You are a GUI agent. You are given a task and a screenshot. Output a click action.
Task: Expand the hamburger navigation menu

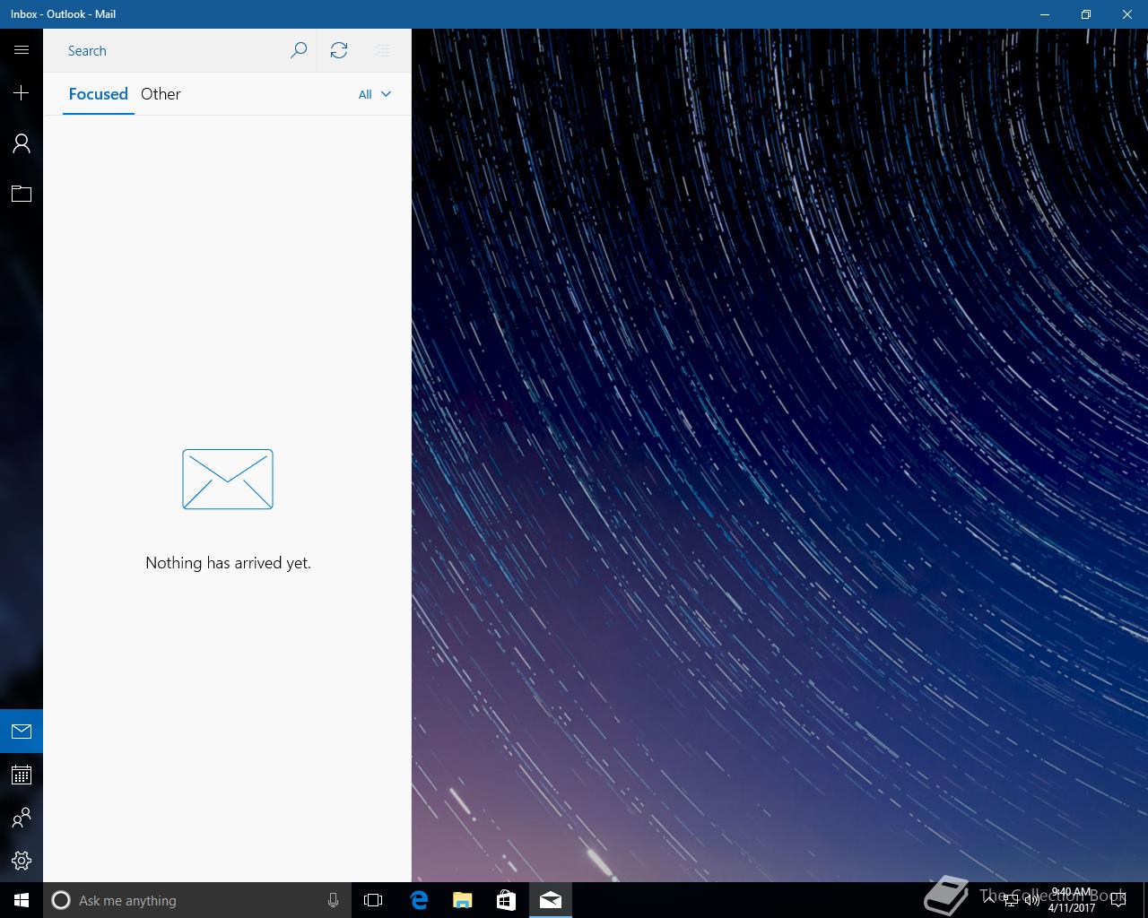coord(22,50)
